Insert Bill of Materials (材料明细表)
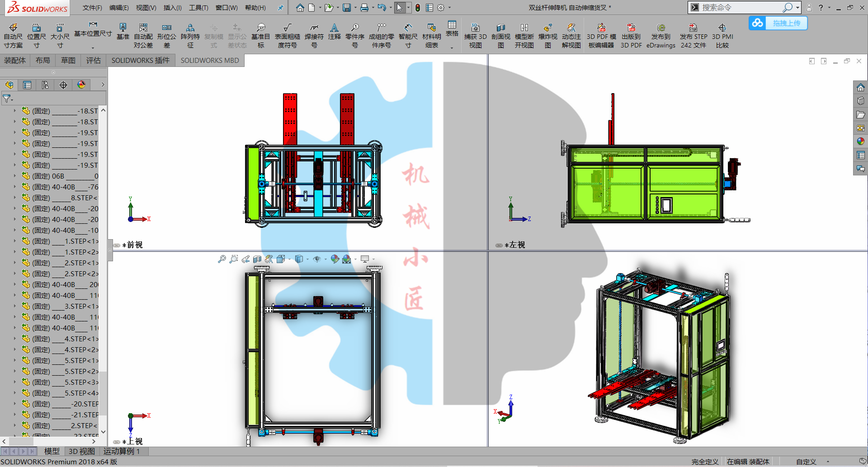 [432, 36]
